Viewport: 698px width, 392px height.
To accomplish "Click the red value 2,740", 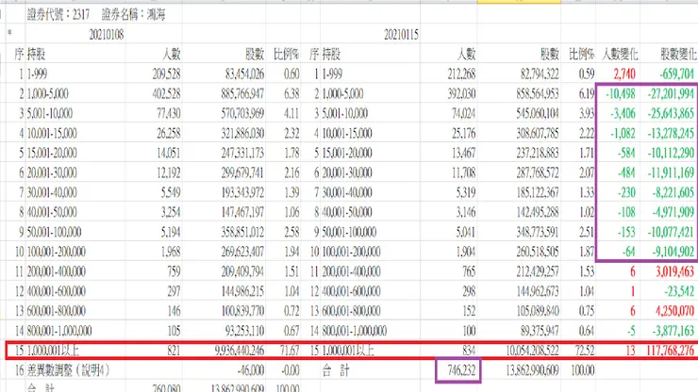I will tap(624, 73).
